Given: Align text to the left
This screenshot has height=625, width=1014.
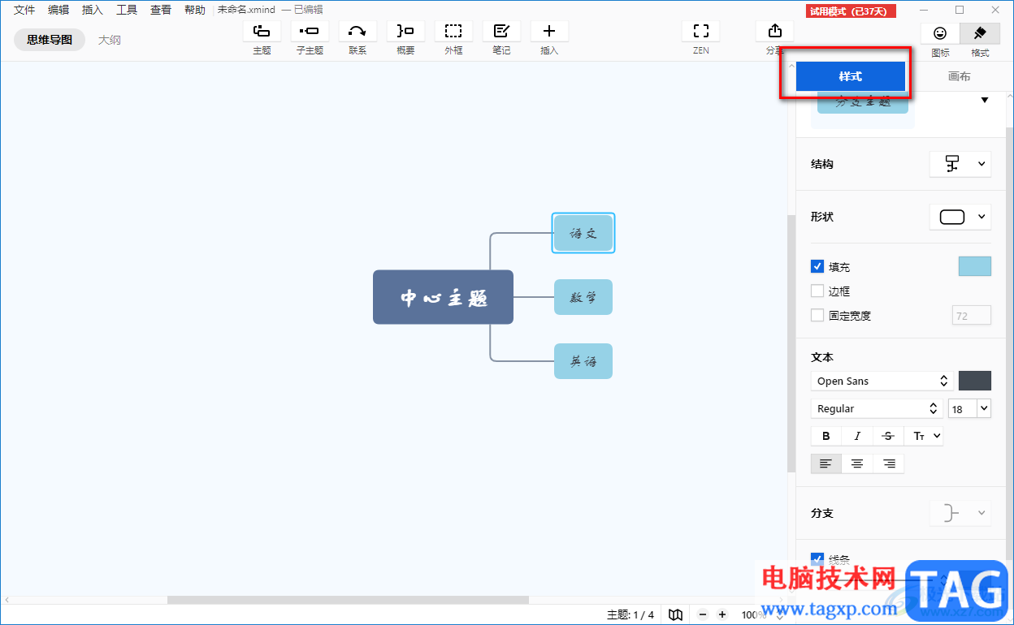Looking at the screenshot, I should pos(826,463).
